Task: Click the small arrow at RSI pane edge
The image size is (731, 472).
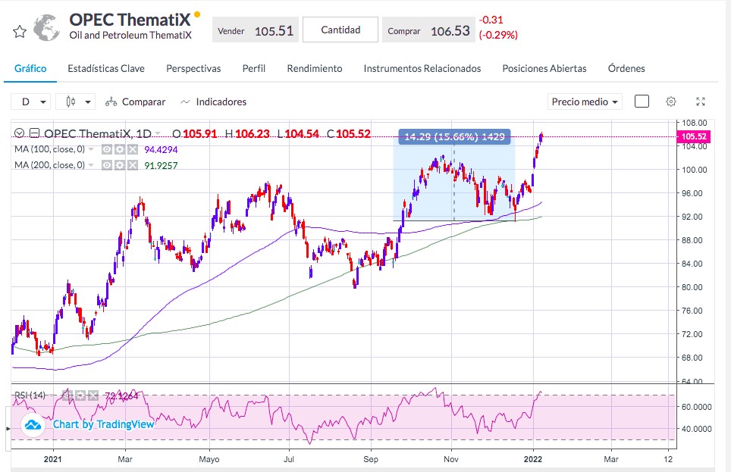Action: 8,428
